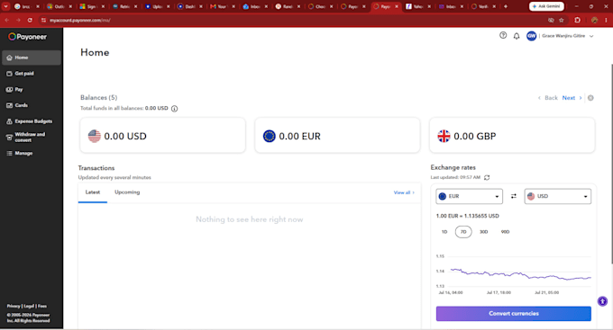Click the Fees footer link

click(x=42, y=307)
